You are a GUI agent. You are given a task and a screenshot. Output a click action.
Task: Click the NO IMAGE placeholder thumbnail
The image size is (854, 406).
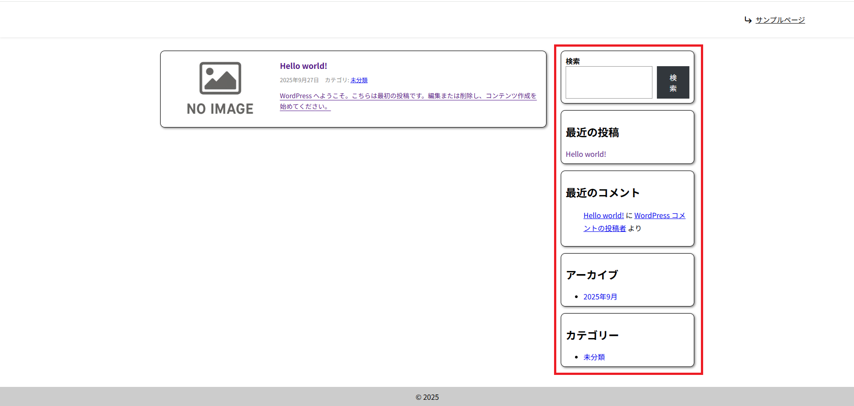tap(220, 89)
